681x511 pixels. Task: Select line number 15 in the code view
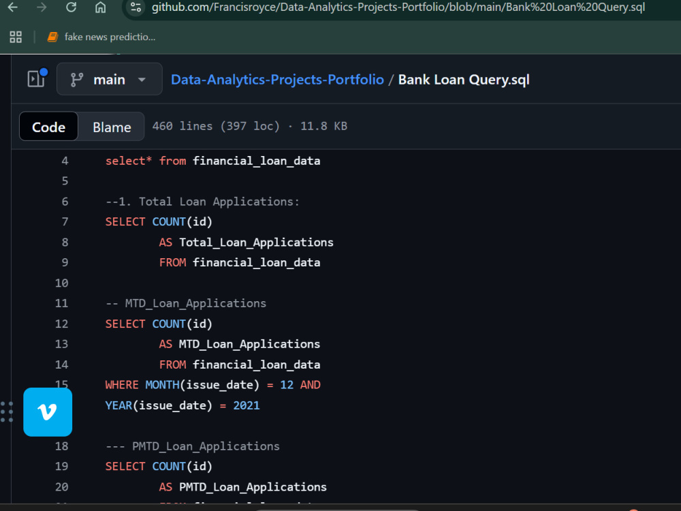(61, 384)
